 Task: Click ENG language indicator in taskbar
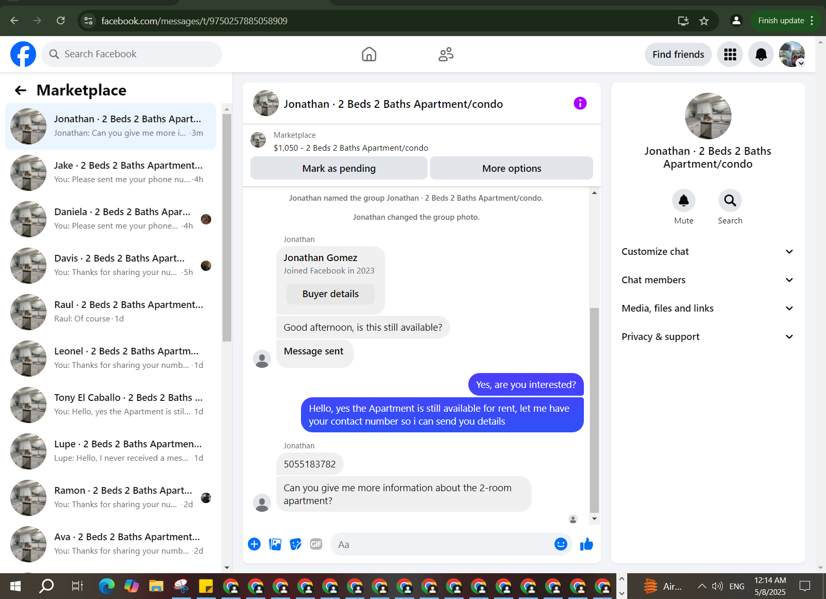pos(737,586)
